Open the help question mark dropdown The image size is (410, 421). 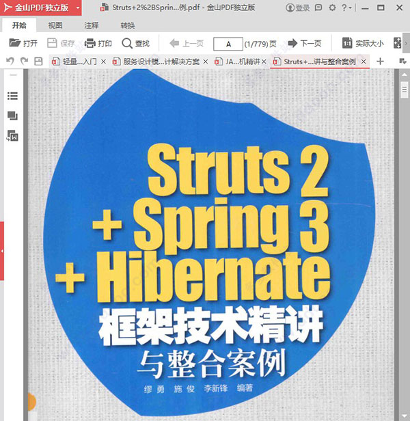[346, 8]
